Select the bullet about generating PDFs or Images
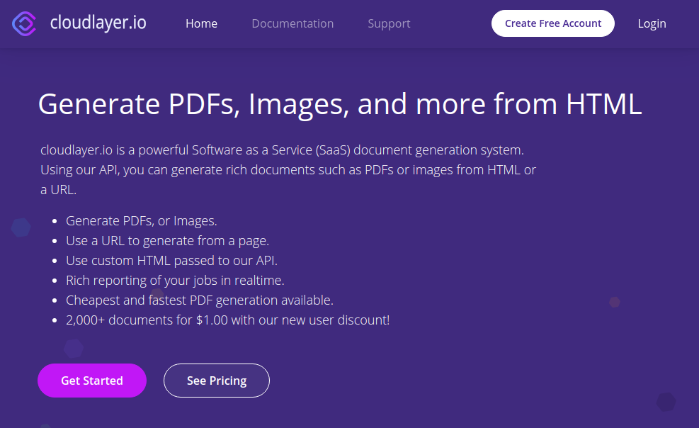The width and height of the screenshot is (699, 428). pos(141,220)
